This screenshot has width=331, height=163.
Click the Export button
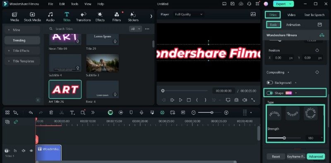(x=283, y=4)
